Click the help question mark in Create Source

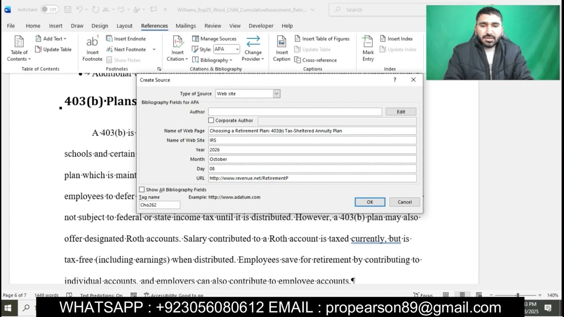point(395,80)
